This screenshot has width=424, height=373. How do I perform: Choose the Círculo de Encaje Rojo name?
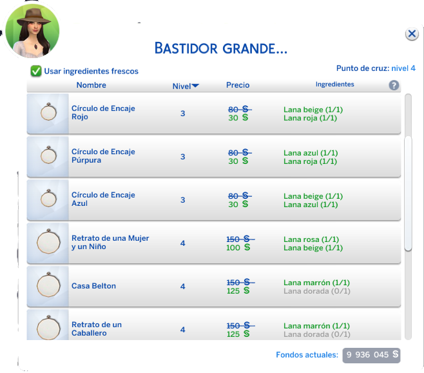(x=103, y=112)
